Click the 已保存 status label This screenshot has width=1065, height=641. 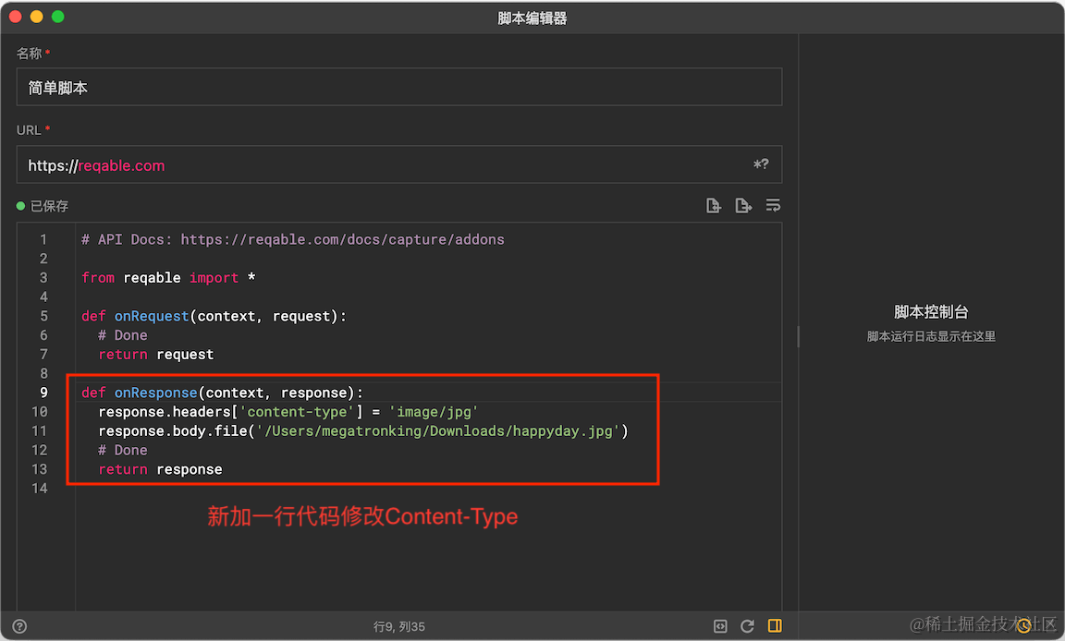click(50, 206)
